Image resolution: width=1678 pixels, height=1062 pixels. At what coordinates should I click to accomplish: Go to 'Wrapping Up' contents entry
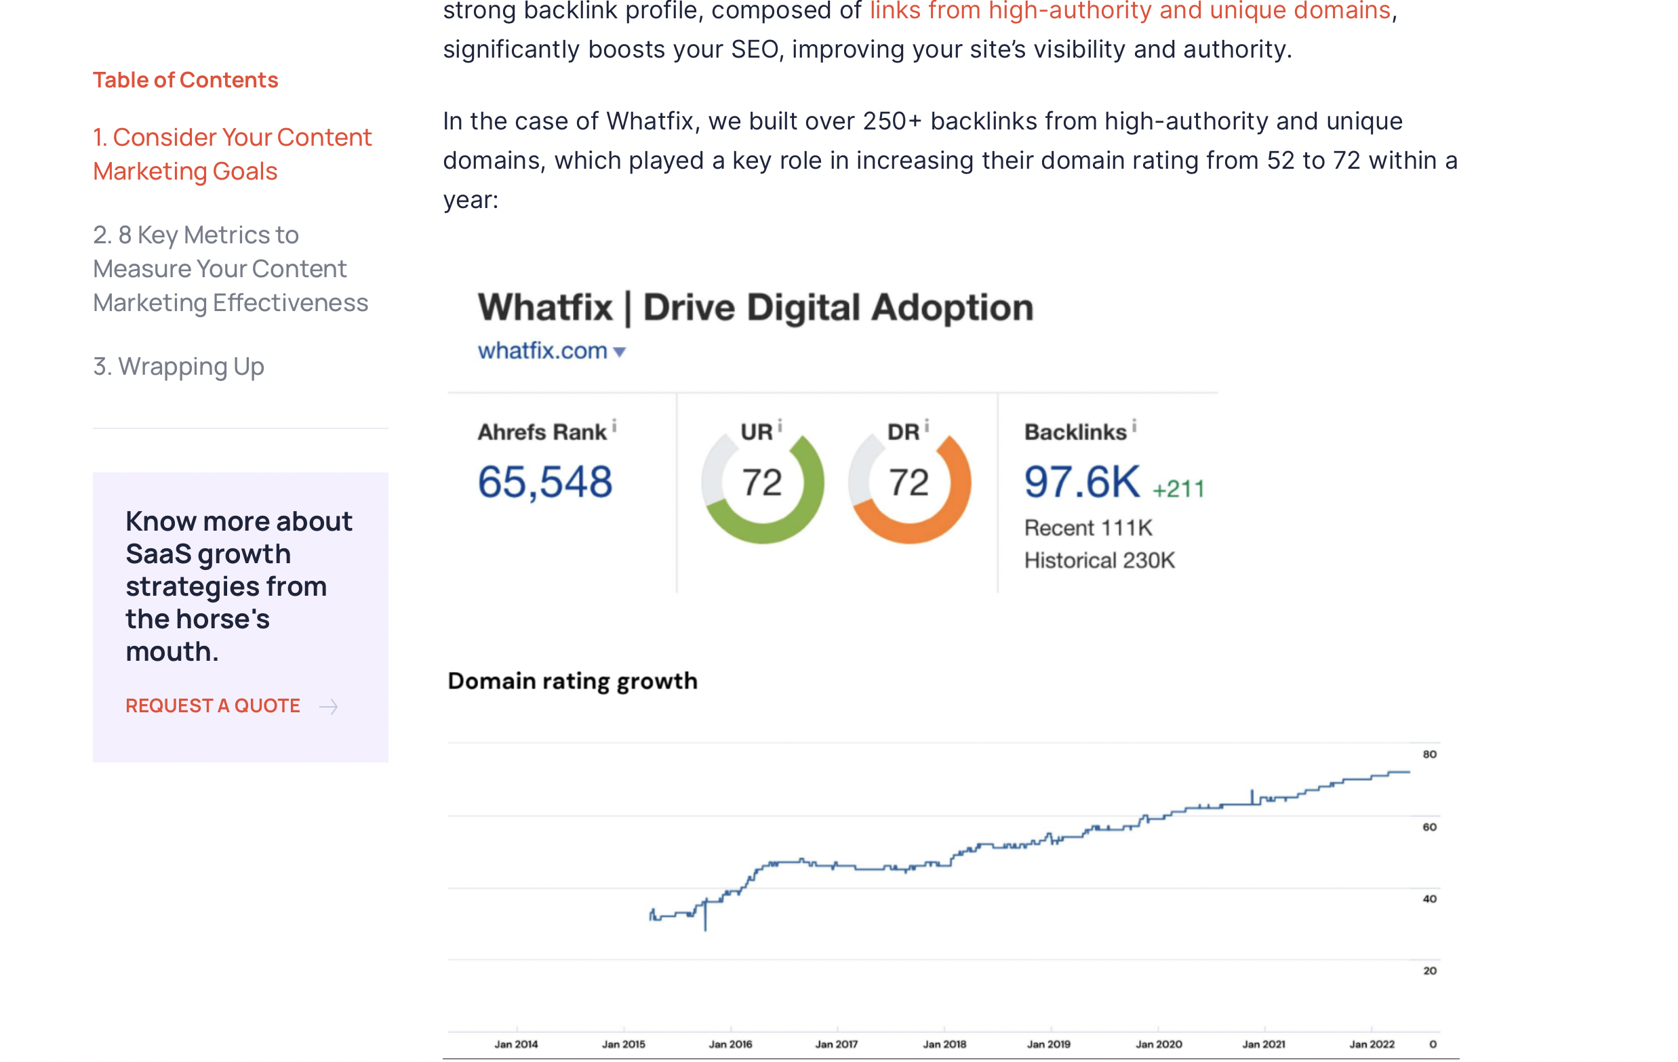pos(178,366)
